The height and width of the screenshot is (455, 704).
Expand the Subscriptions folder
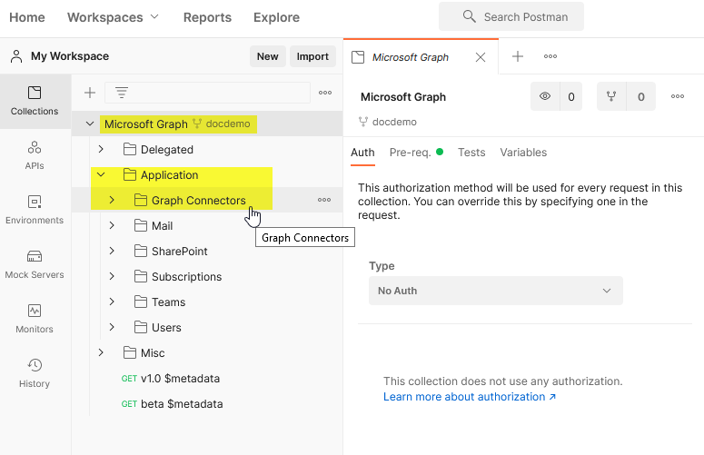click(112, 277)
